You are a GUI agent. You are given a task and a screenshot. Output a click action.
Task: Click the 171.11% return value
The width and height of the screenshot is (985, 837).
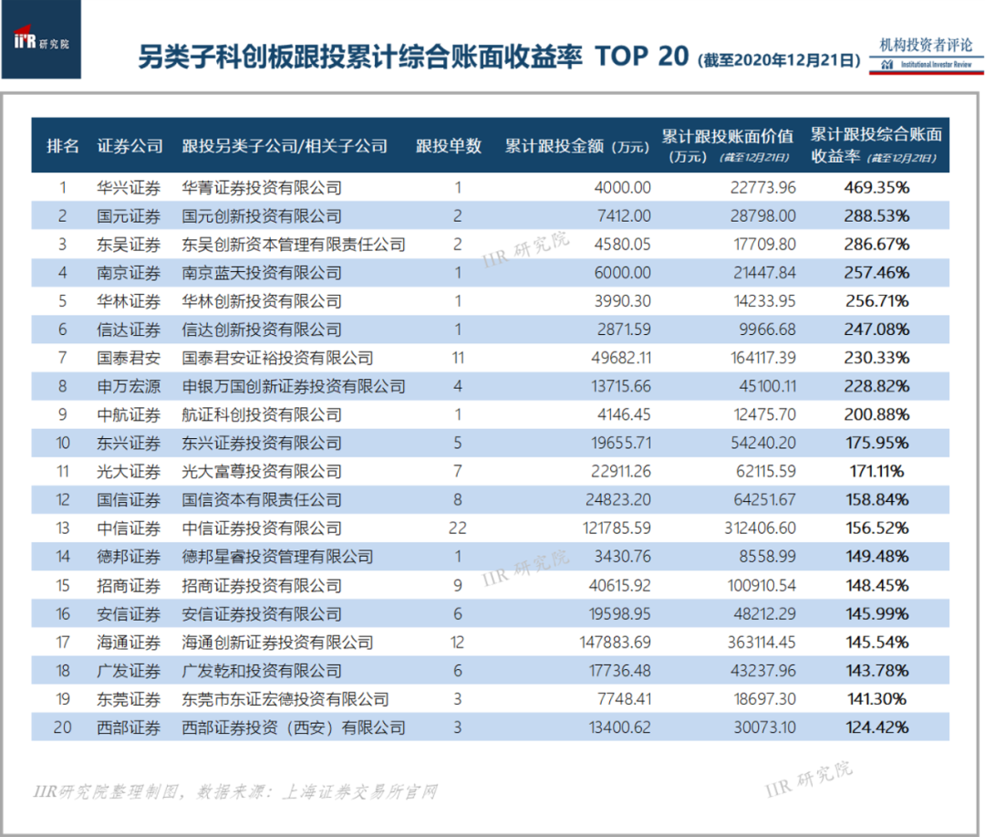click(x=877, y=471)
